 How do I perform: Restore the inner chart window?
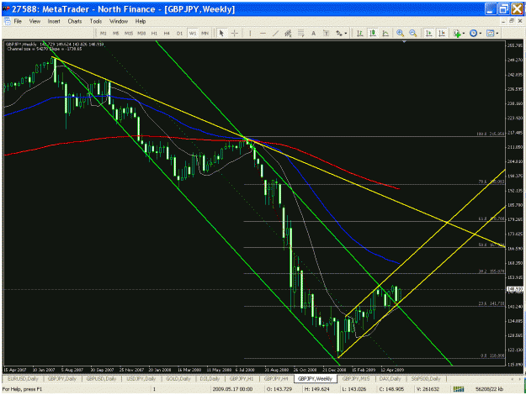[x=511, y=21]
